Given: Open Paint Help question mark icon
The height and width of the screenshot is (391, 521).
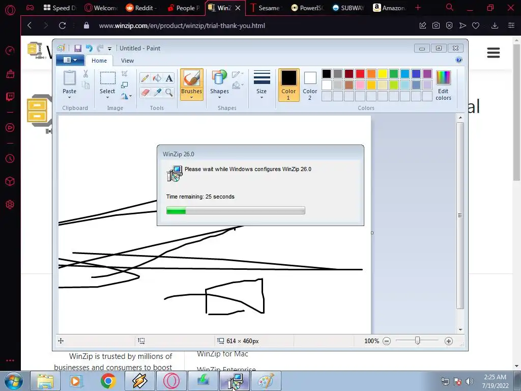Looking at the screenshot, I should 459,60.
